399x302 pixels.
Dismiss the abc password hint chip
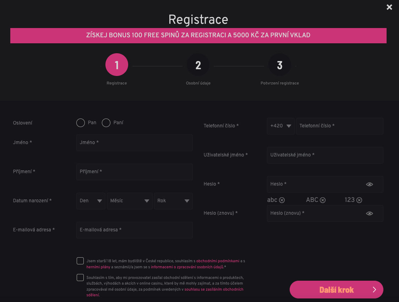[x=282, y=200]
